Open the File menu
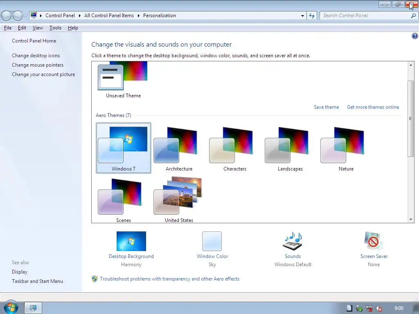This screenshot has width=419, height=314. [8, 28]
